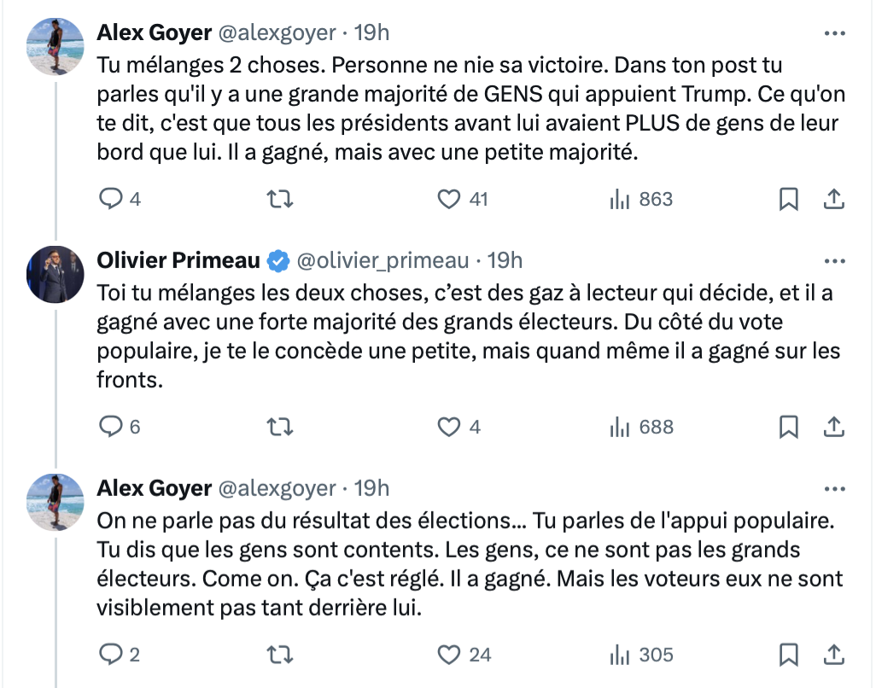Like Olivier Primeau's tweet
876x688 pixels.
pyautogui.click(x=449, y=427)
